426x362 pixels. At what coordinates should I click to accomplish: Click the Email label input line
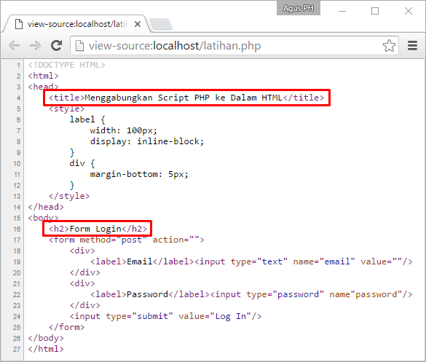[x=251, y=261]
